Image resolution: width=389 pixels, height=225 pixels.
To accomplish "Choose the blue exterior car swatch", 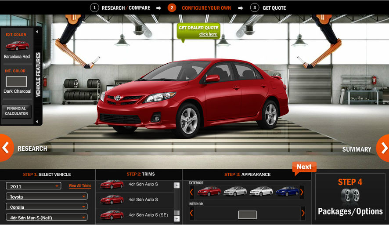I will tap(287, 192).
